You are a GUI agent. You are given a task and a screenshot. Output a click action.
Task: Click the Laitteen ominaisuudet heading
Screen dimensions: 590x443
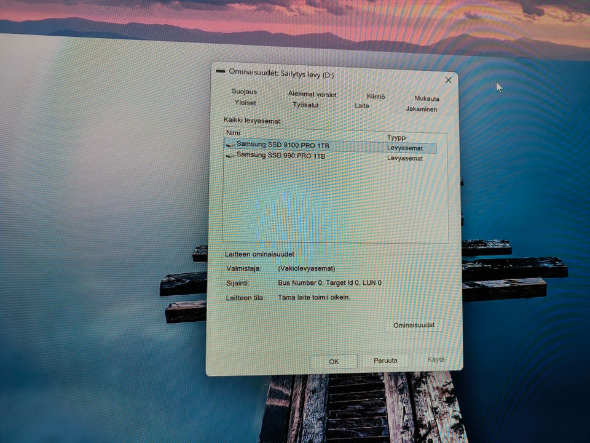pos(259,254)
